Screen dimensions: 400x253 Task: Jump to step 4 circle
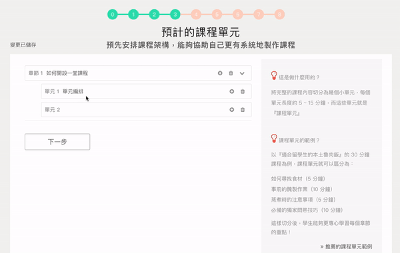(x=196, y=14)
